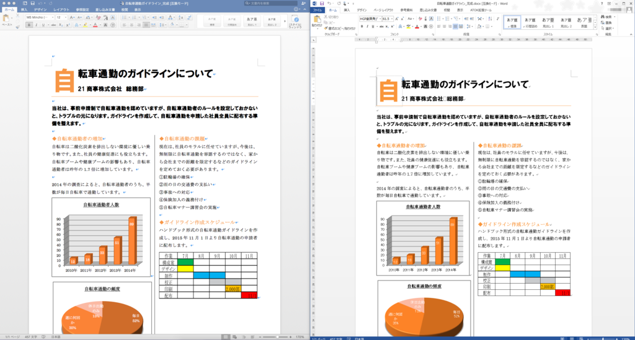Click the search-in-document field in Mac Word
This screenshot has width=635, height=340.
(x=271, y=3)
